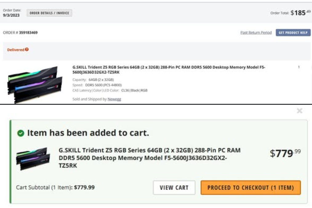The width and height of the screenshot is (312, 208).
Task: Select the order number 359183469
Action: tap(28, 33)
